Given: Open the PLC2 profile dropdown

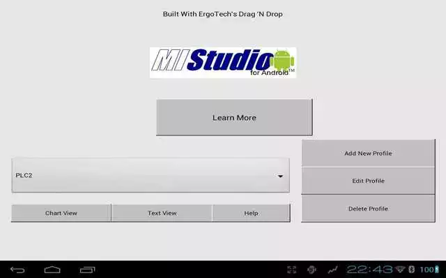Looking at the screenshot, I should pos(151,175).
